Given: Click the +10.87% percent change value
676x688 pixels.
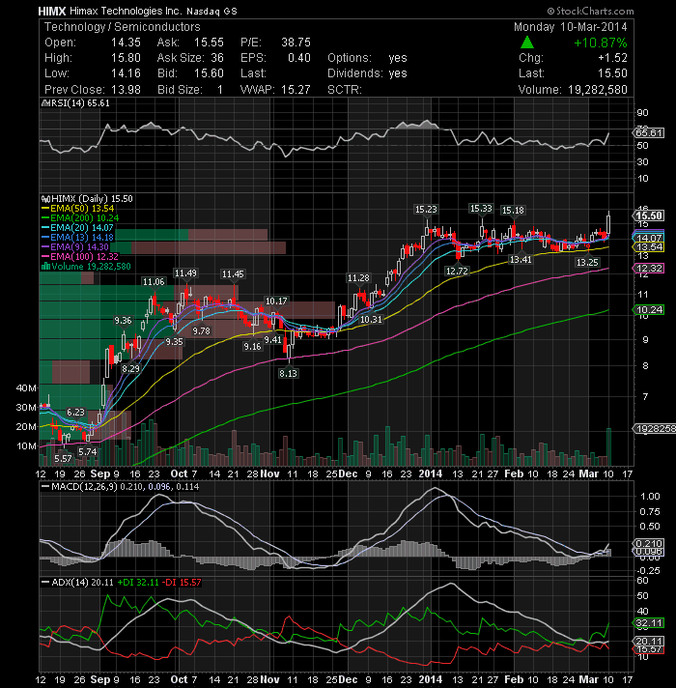Looking at the screenshot, I should pyautogui.click(x=601, y=43).
